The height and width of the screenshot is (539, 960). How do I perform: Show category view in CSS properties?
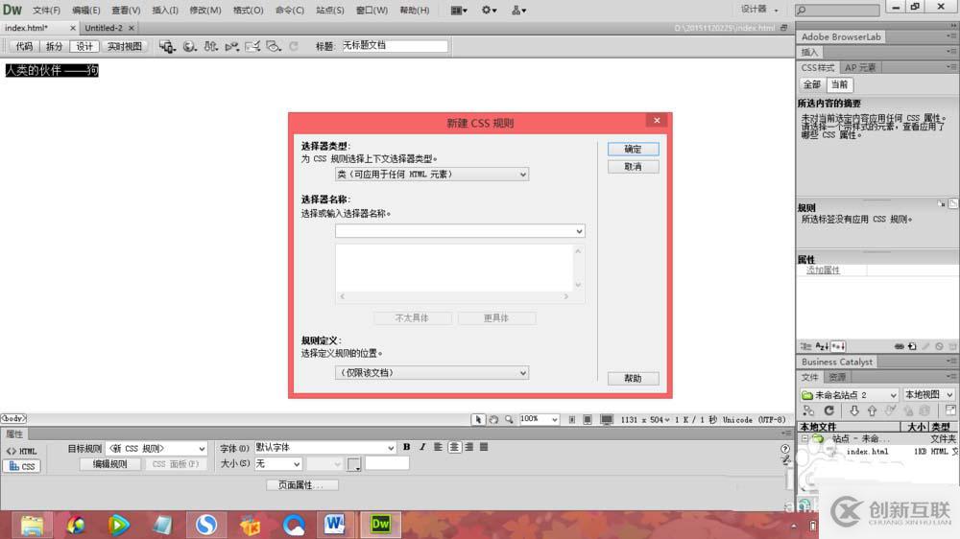click(806, 346)
